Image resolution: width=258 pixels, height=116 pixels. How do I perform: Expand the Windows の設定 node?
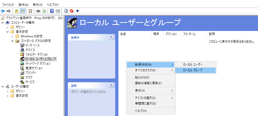(13, 36)
